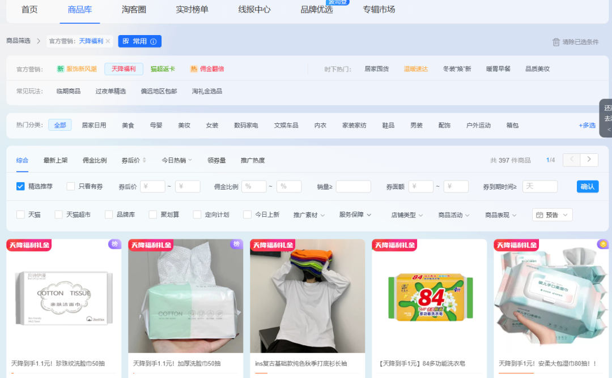This screenshot has width=612, height=378.
Task: Filter by 数码家电 category
Action: coord(246,125)
